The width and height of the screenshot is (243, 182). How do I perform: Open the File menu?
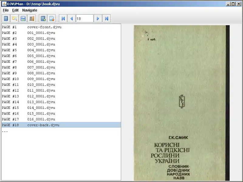[6, 10]
